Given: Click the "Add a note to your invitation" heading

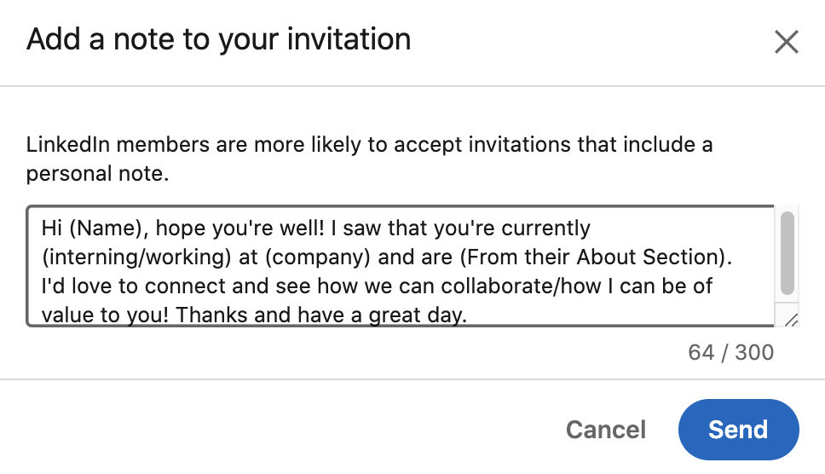Looking at the screenshot, I should [218, 39].
